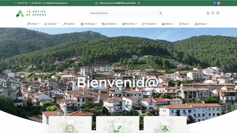This screenshot has width=237, height=133.
Task: Click the Bucal tooth icon
Action: [180, 24]
